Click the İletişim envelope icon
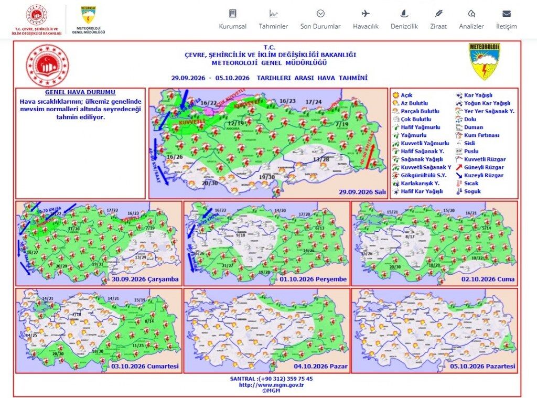537x398 pixels. (507, 14)
